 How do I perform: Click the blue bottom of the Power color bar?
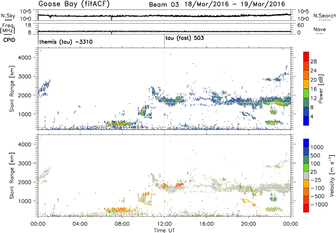(x=306, y=121)
